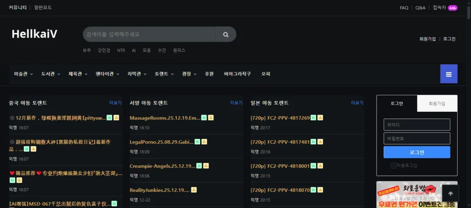Click the page's vertical scrollbar

click(468, 92)
